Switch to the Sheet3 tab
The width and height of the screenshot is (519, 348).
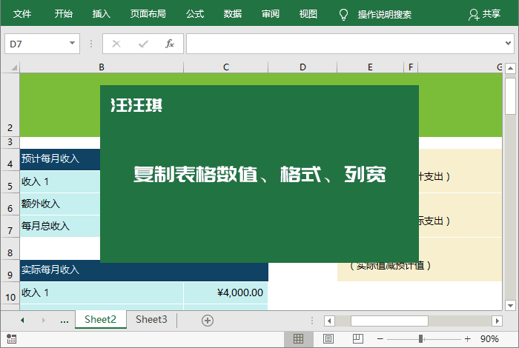point(151,320)
